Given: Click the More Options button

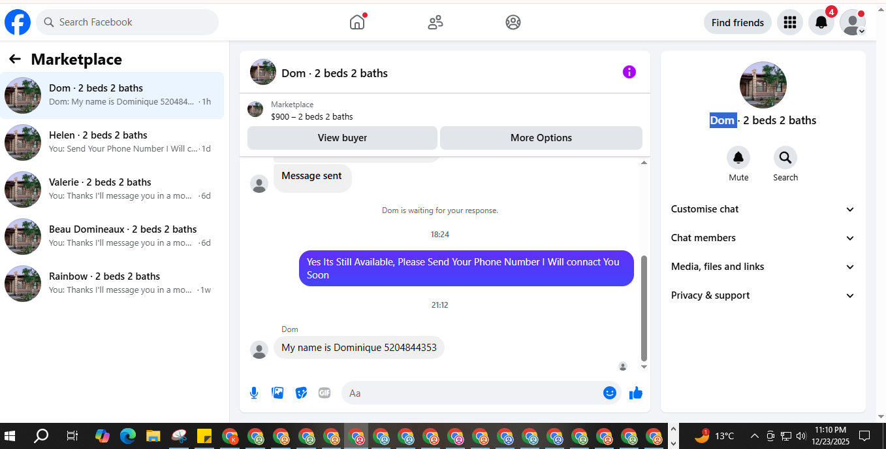Looking at the screenshot, I should click(541, 138).
